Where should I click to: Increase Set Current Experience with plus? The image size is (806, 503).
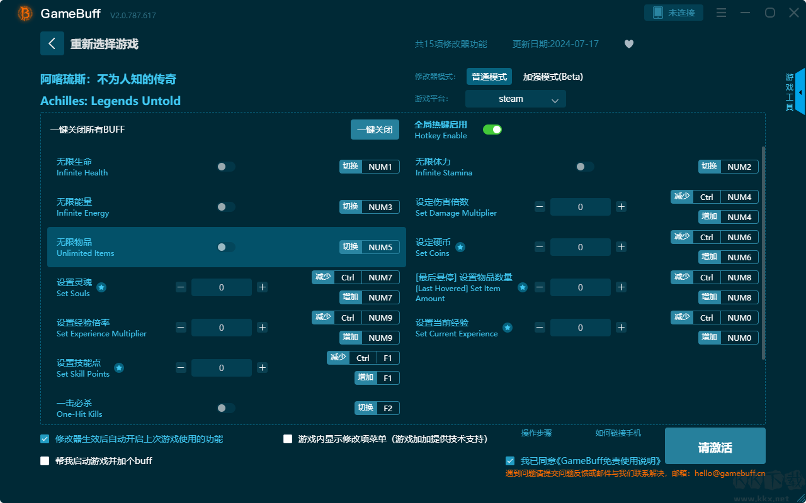pyautogui.click(x=622, y=328)
